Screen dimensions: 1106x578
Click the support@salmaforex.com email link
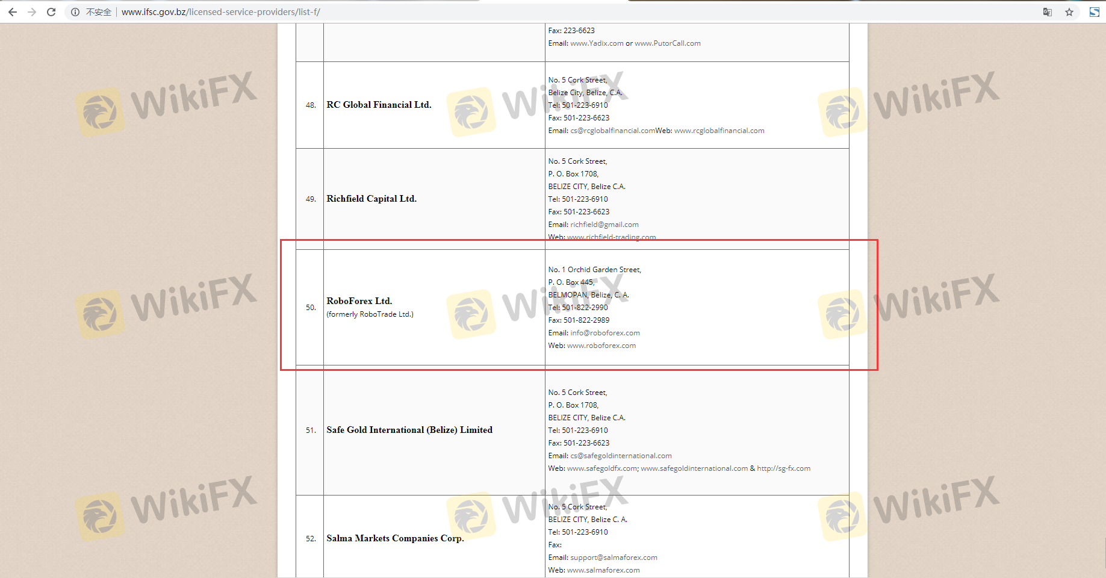pyautogui.click(x=614, y=558)
